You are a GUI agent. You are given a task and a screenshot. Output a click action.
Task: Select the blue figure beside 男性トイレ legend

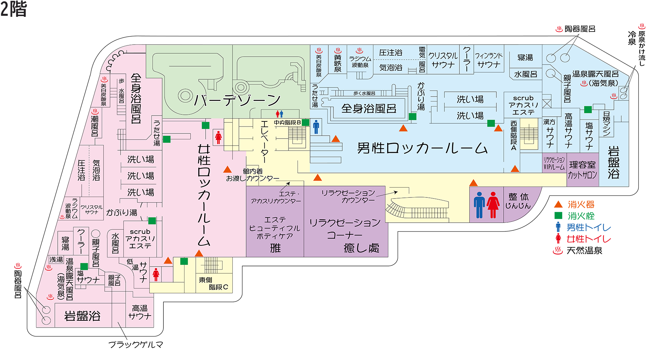[x=558, y=227]
